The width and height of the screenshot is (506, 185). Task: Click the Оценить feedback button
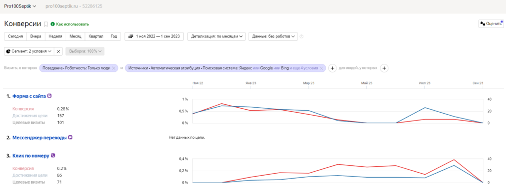[491, 24]
